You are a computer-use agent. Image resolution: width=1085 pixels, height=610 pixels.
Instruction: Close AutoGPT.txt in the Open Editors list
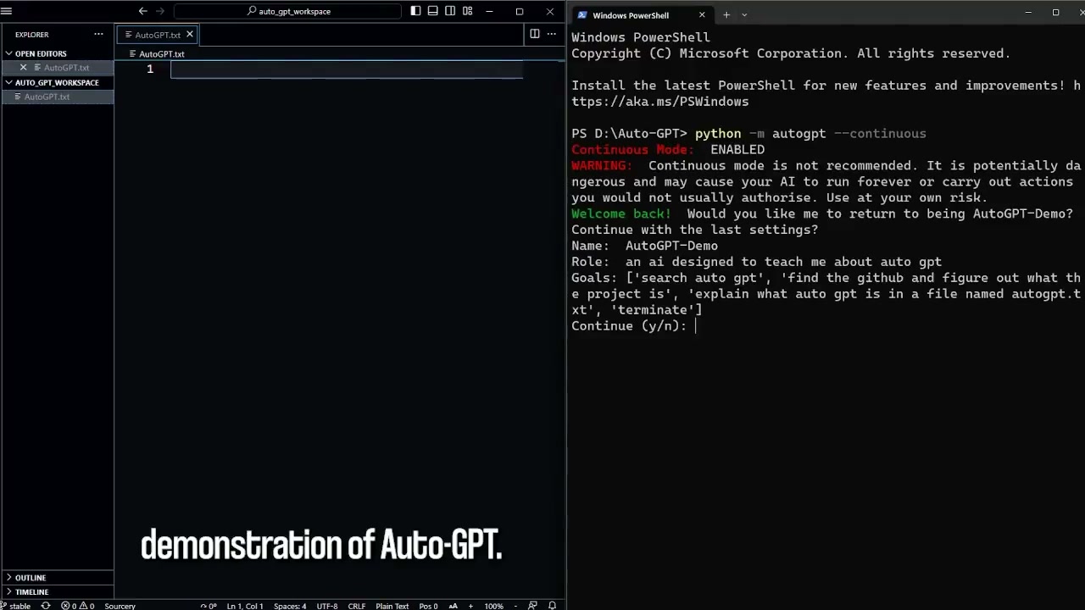pyautogui.click(x=23, y=68)
